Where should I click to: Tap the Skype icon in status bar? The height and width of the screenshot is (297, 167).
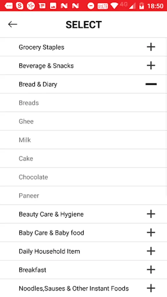[20, 6]
